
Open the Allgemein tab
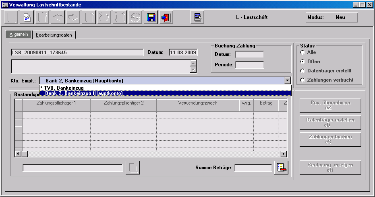[19, 35]
